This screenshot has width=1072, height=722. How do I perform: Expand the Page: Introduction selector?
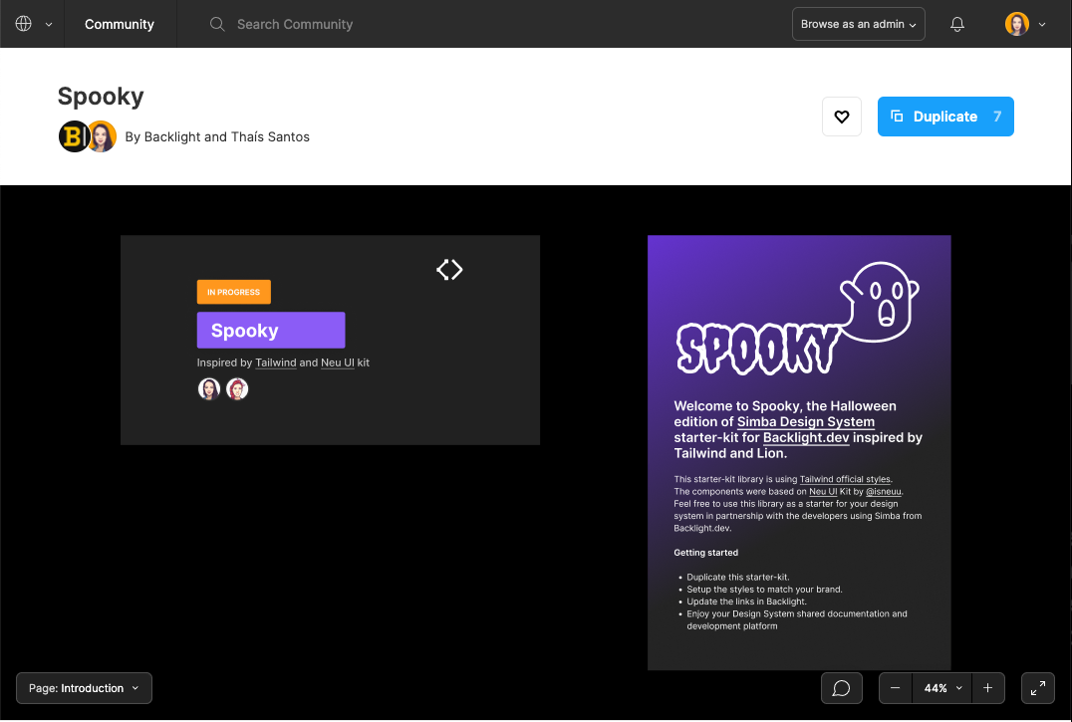(x=84, y=688)
